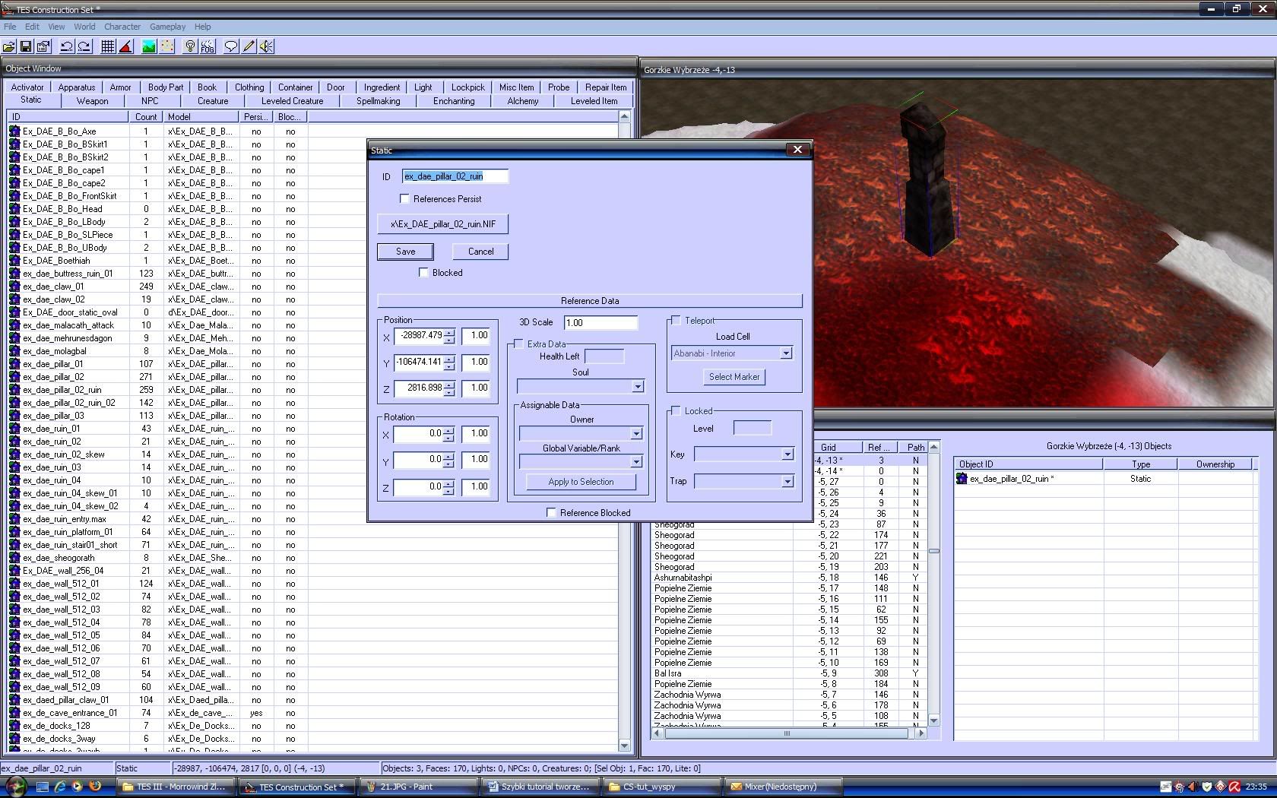
Task: Open the Sound speaker toolbar icon
Action: click(266, 46)
